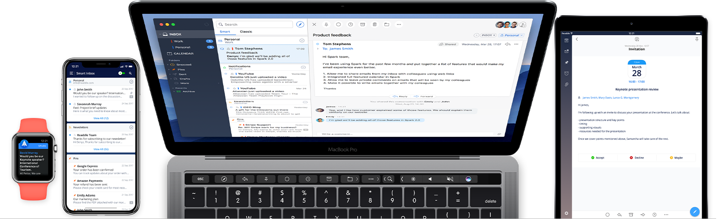Click the search magnifier icon on the iPhone

point(130,73)
